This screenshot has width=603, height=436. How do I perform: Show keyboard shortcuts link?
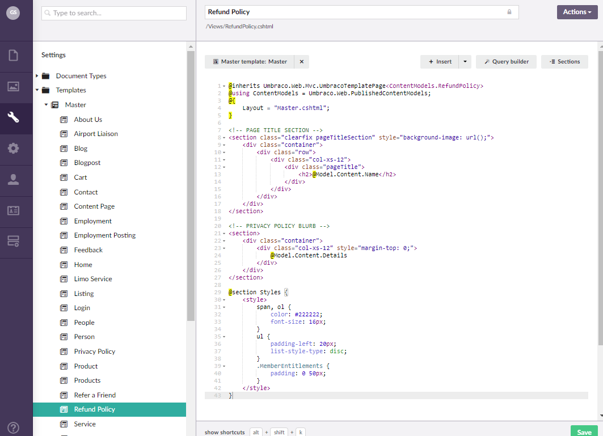click(x=225, y=432)
